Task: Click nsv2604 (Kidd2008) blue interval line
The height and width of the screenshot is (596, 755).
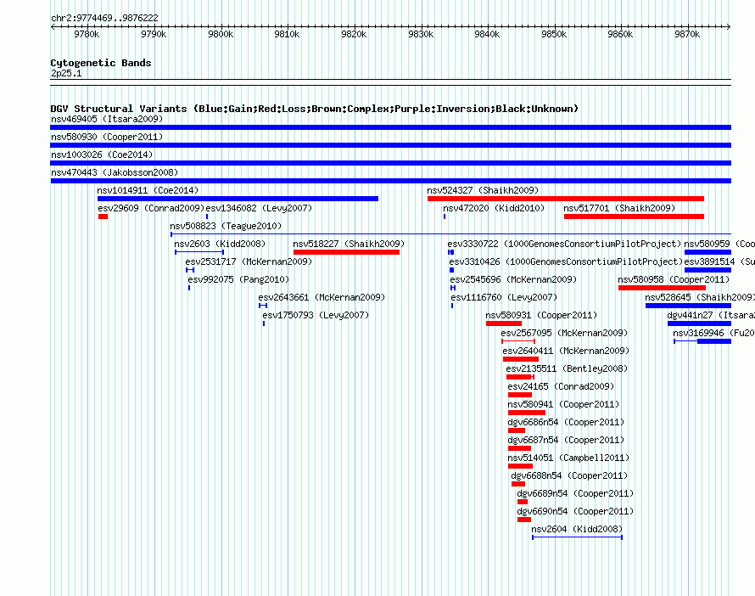Action: pyautogui.click(x=578, y=537)
